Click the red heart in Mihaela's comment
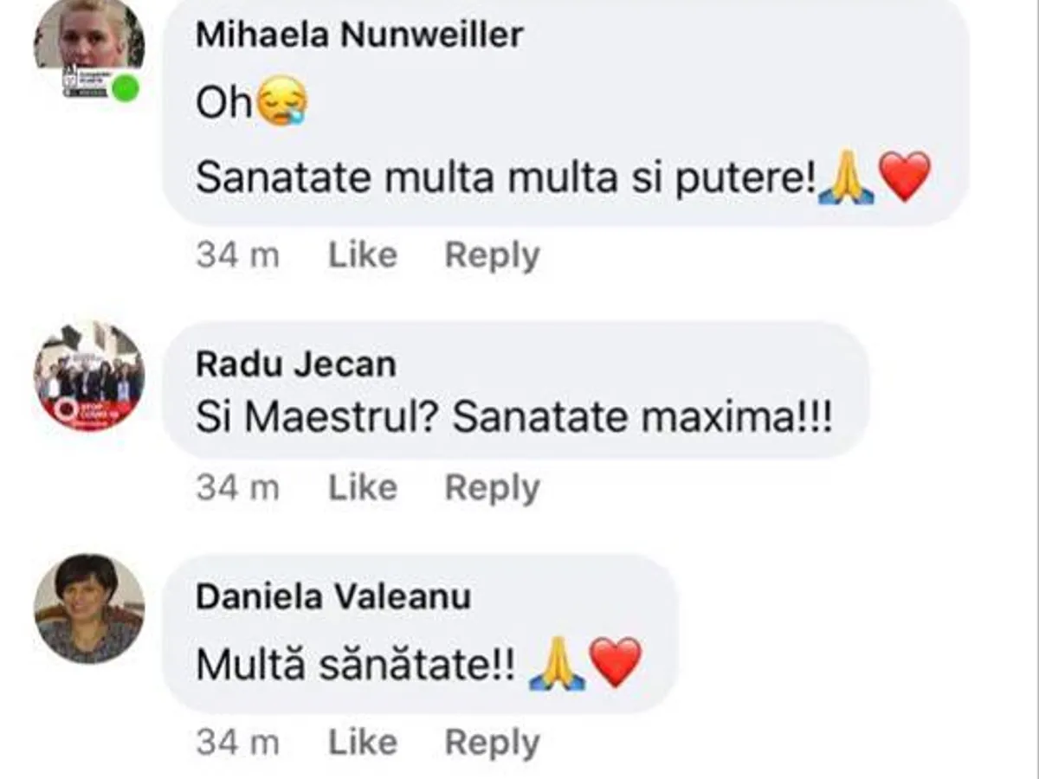The height and width of the screenshot is (779, 1039). 905,177
